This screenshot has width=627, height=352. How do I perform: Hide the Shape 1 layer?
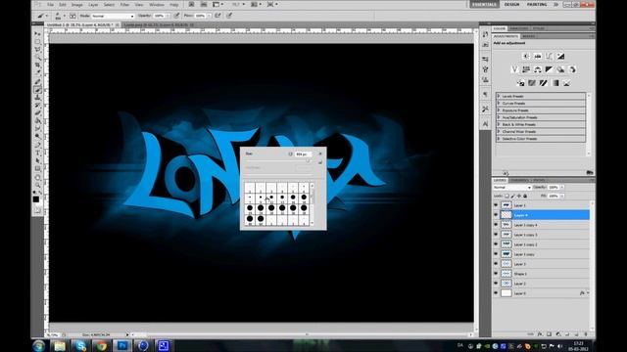[x=496, y=274]
